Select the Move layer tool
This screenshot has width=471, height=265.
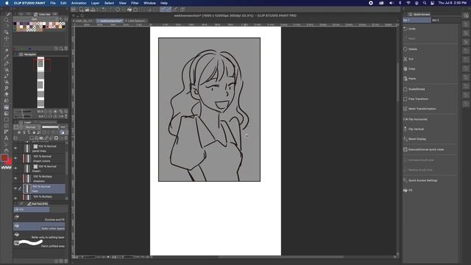7,38
